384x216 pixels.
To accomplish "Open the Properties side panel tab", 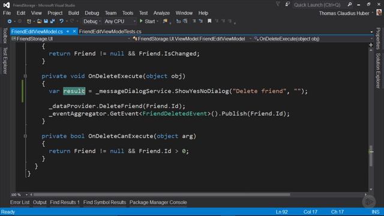I will click(x=378, y=38).
